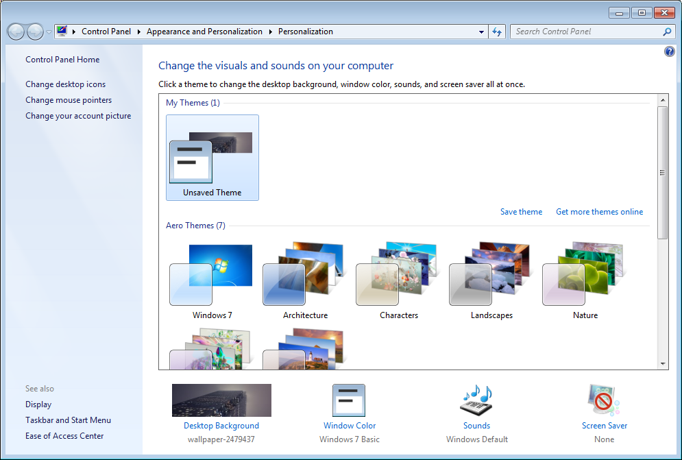
Task: Go to Appearance and Personalization breadcrumb
Action: pos(204,32)
